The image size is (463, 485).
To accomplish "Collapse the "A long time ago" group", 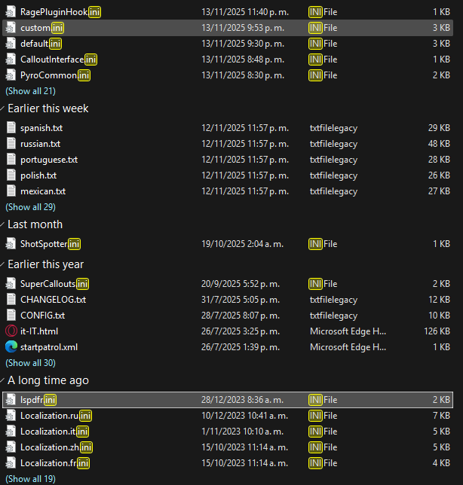I will click(3, 380).
